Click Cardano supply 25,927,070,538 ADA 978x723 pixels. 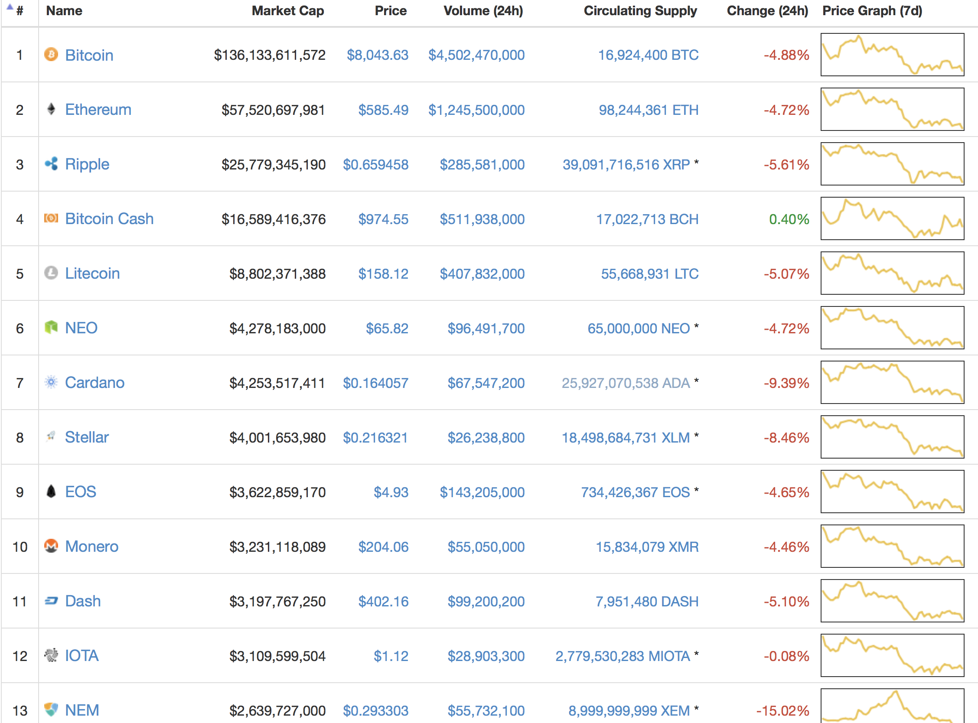tap(626, 383)
